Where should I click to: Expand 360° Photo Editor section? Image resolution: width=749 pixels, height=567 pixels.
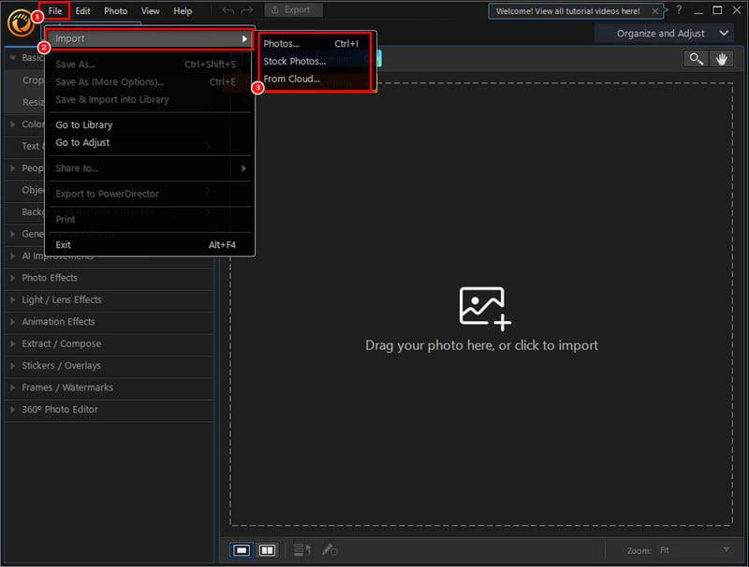pos(110,410)
